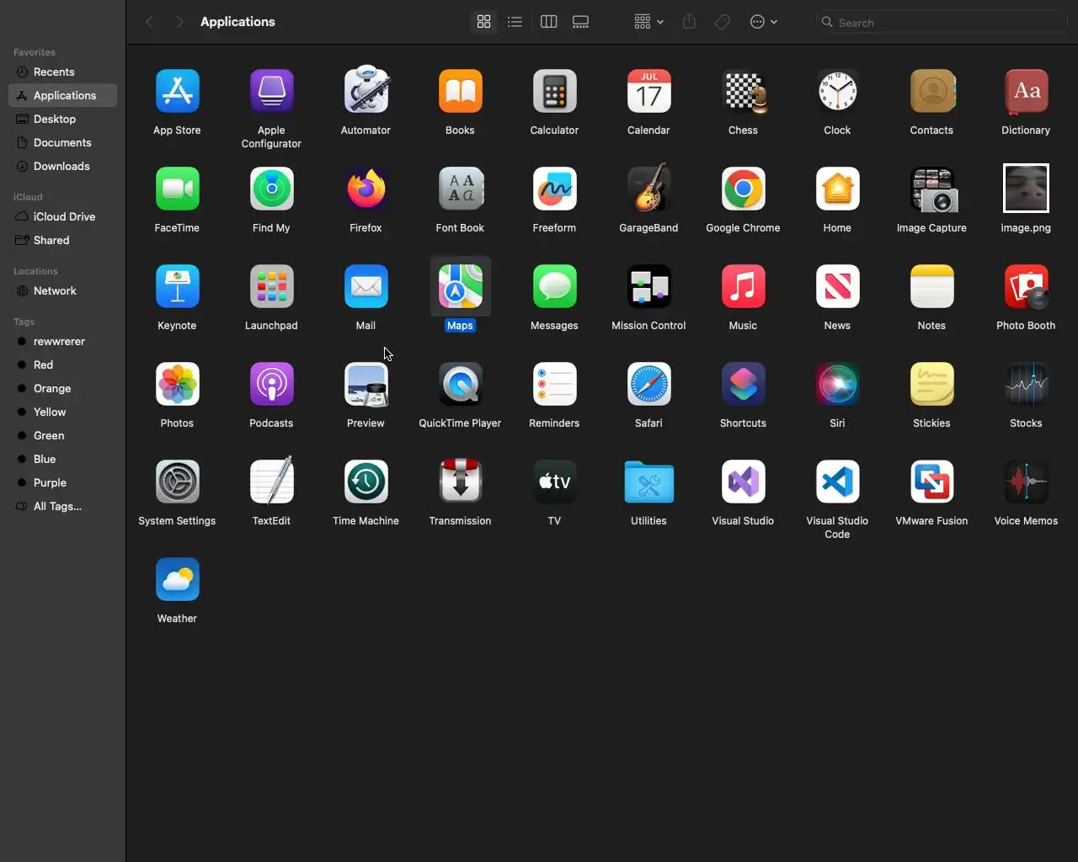Viewport: 1078px width, 862px height.
Task: Open the Shared sidebar item
Action: coord(62,241)
